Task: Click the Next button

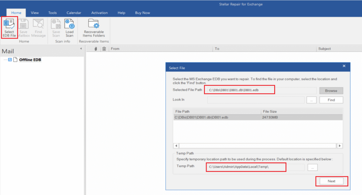Action: click(331, 181)
